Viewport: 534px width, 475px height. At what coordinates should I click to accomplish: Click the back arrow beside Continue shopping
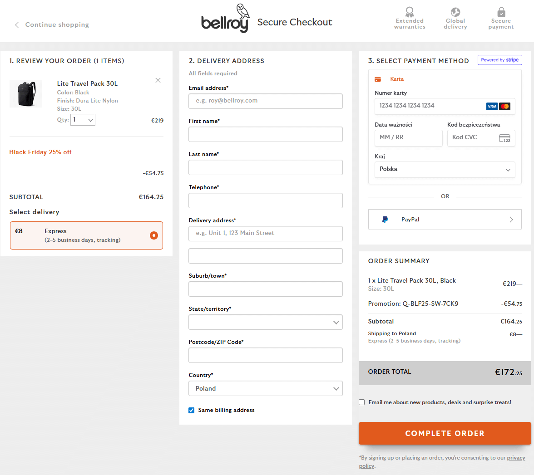(x=17, y=25)
